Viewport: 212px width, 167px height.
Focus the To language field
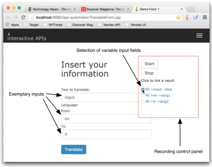pos(106,134)
